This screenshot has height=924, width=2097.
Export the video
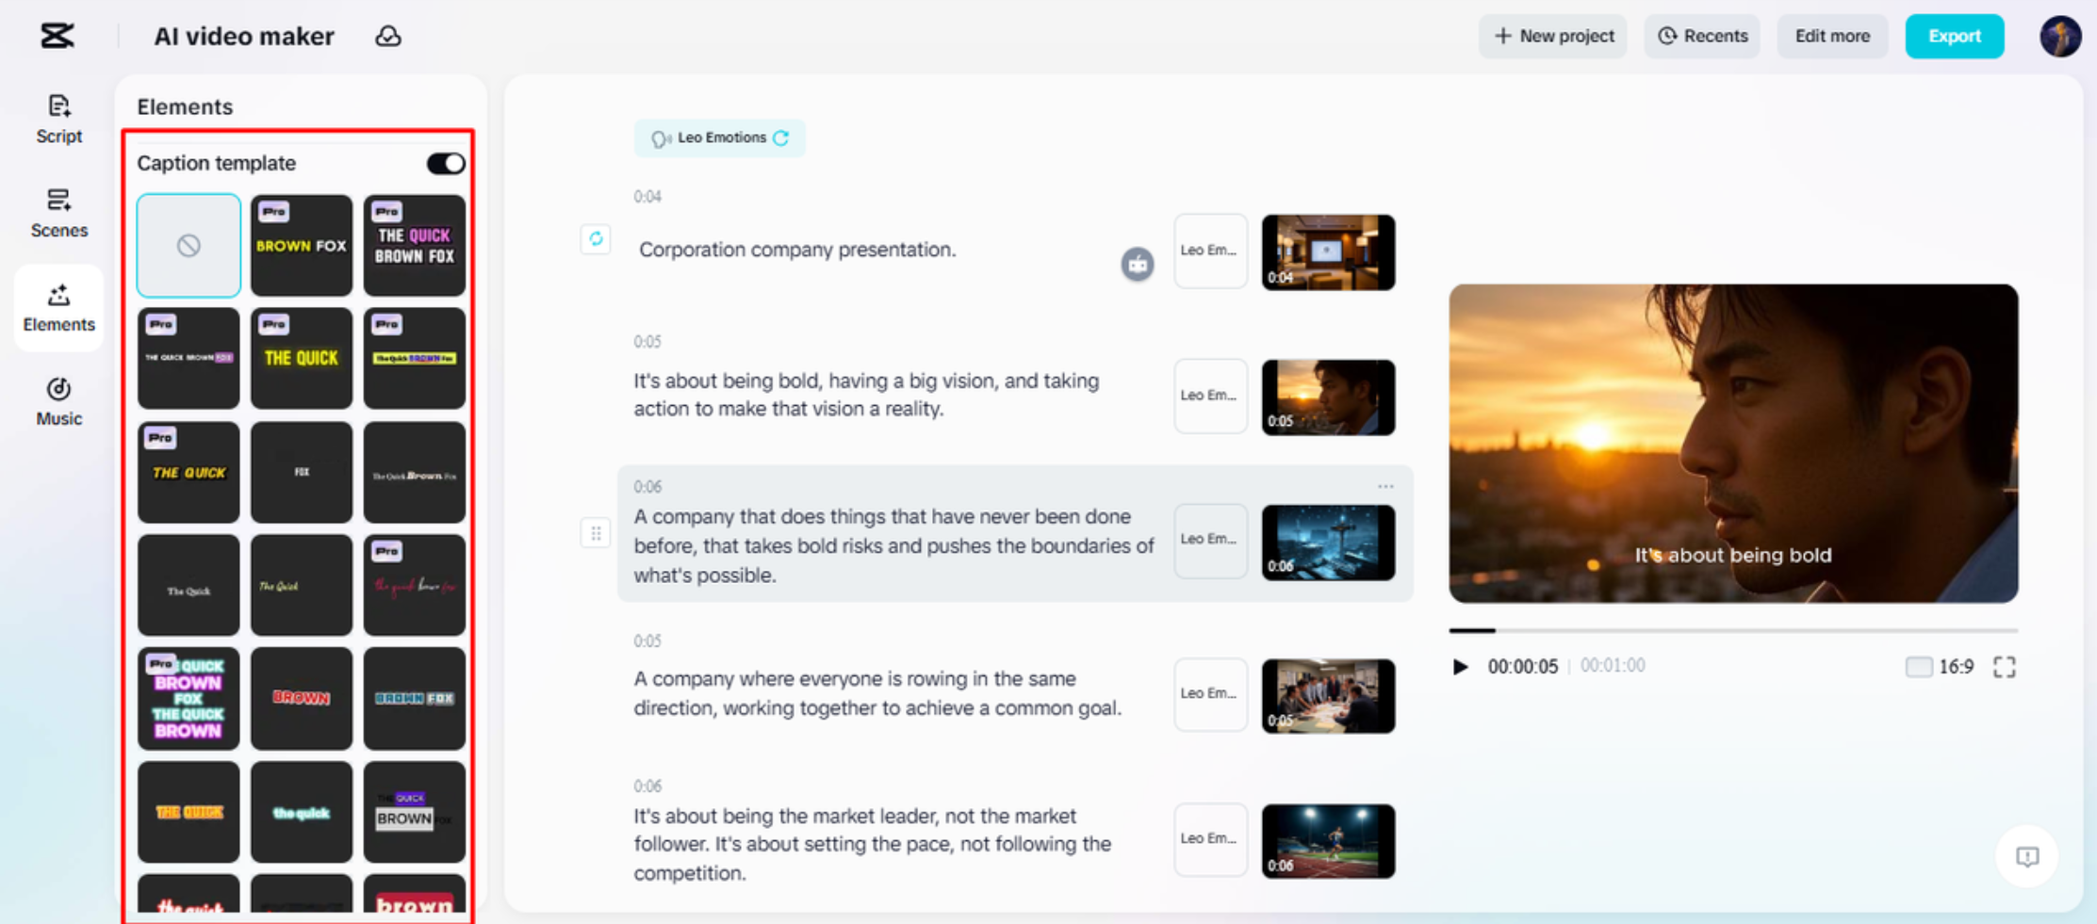[1955, 36]
